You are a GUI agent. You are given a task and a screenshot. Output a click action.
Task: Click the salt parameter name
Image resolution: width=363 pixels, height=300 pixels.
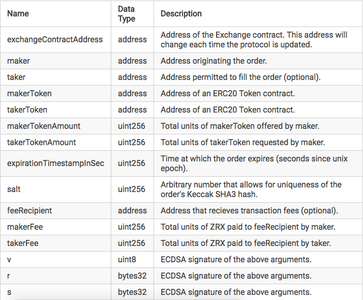14,189
